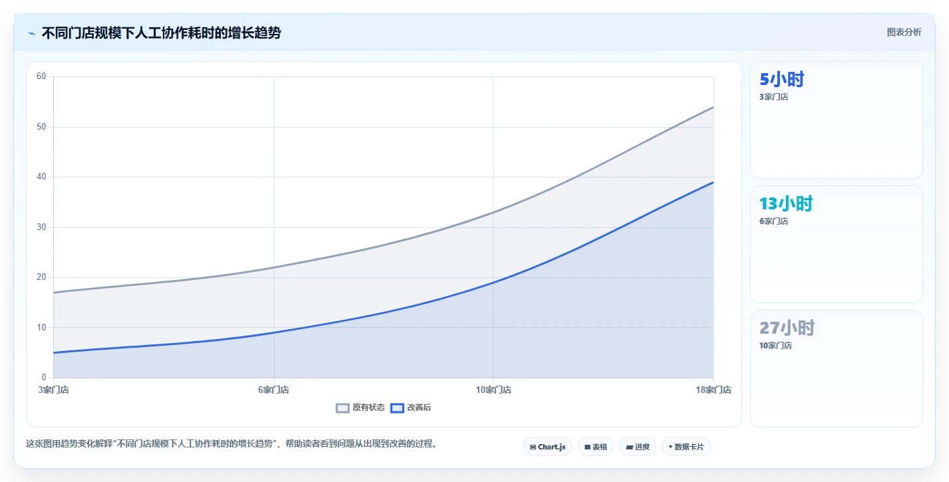949x482 pixels.
Task: Click the gray line's endpoint at 18家门店
Action: (x=713, y=107)
